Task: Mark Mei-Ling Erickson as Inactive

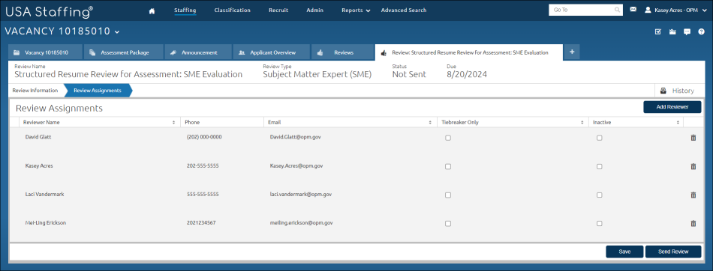Action: (600, 224)
